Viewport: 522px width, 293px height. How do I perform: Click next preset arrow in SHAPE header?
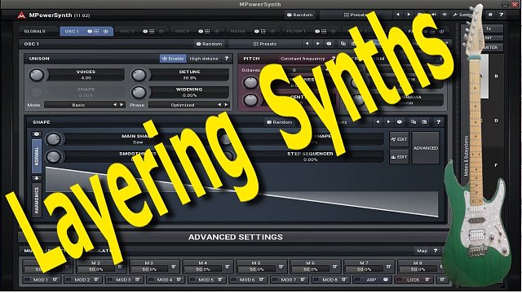point(388,122)
